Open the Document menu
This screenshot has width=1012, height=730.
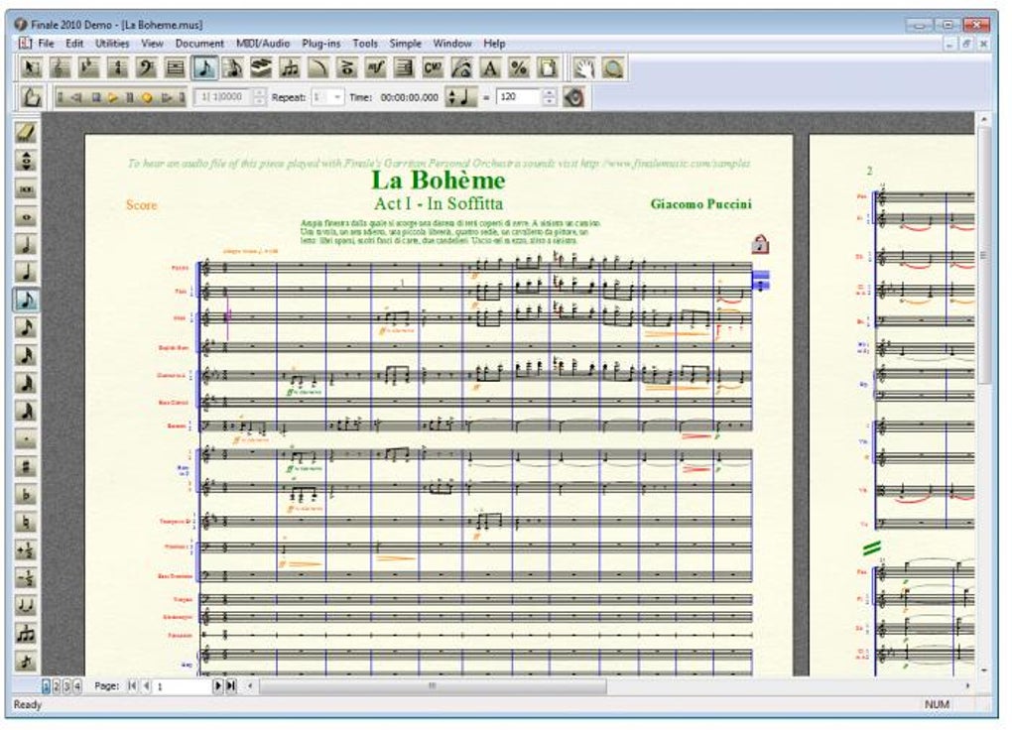point(199,44)
